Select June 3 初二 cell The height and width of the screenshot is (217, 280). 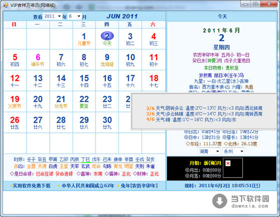(x=130, y=39)
